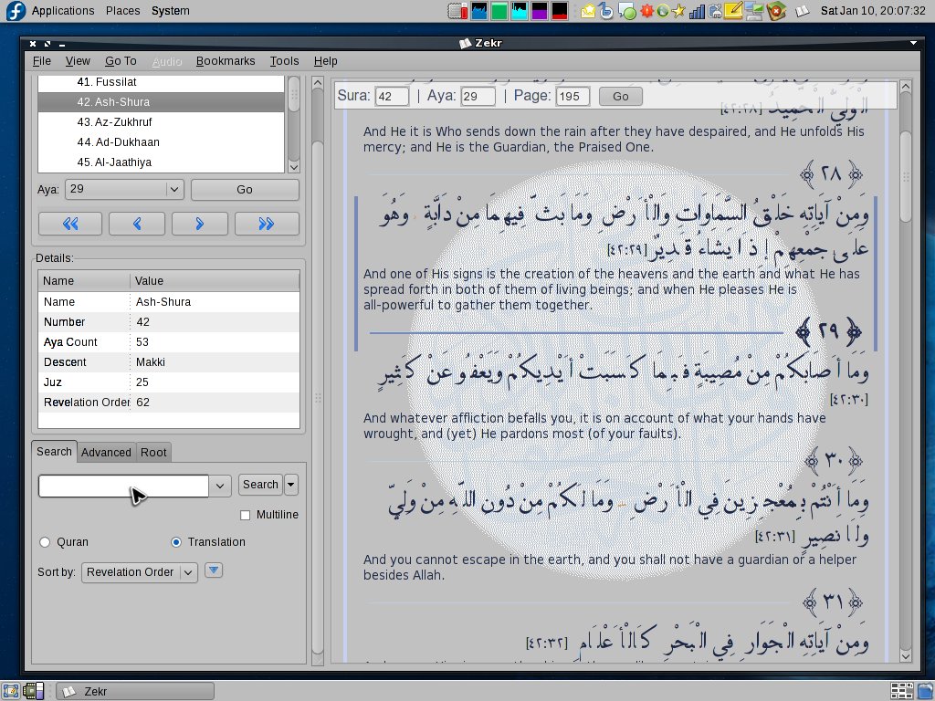Click the Quran text vertical scrollbar thumb
The height and width of the screenshot is (701, 935).
click(905, 177)
